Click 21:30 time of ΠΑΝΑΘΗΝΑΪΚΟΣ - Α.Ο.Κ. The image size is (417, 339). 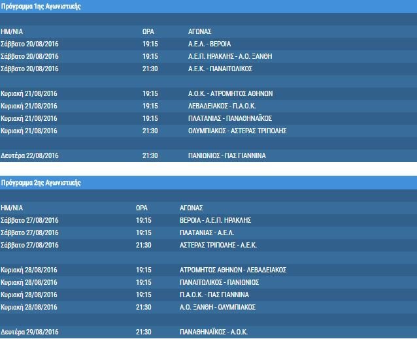pos(144,332)
